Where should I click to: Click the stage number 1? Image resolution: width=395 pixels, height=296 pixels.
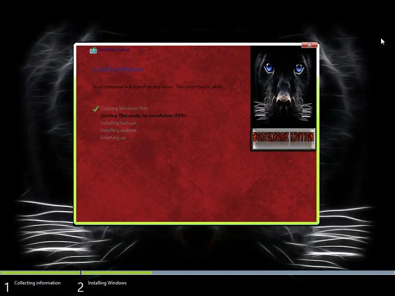tap(7, 288)
